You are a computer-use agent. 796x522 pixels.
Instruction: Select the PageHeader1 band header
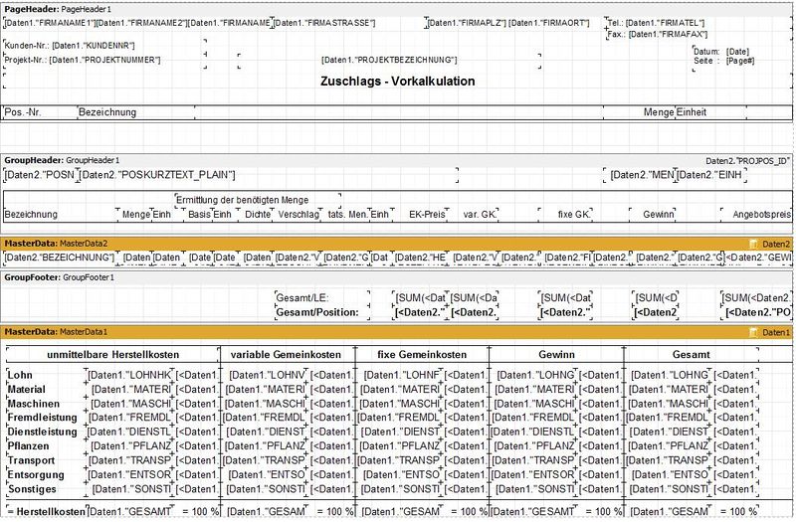coord(397,9)
